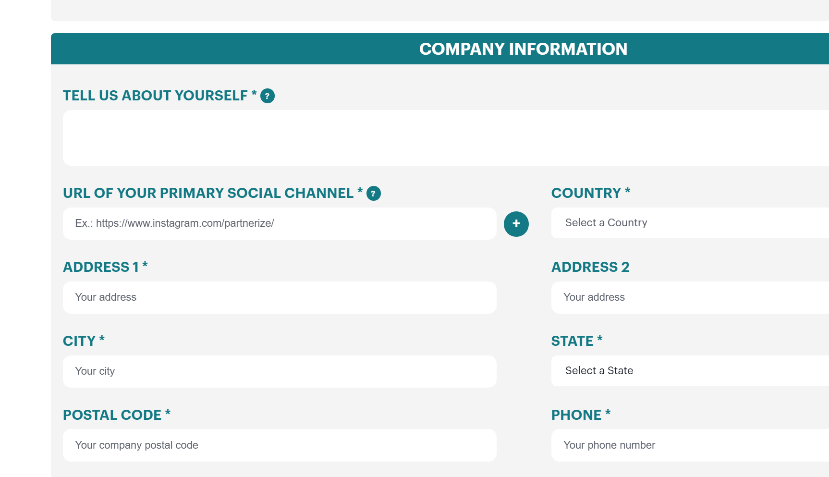This screenshot has height=477, width=829.
Task: Click the Tell Us About Yourself label
Action: (155, 96)
